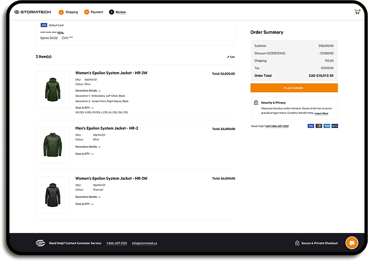
Task: Expand Decoration Details for Men's Epsilon jacket
Action: 88,147
